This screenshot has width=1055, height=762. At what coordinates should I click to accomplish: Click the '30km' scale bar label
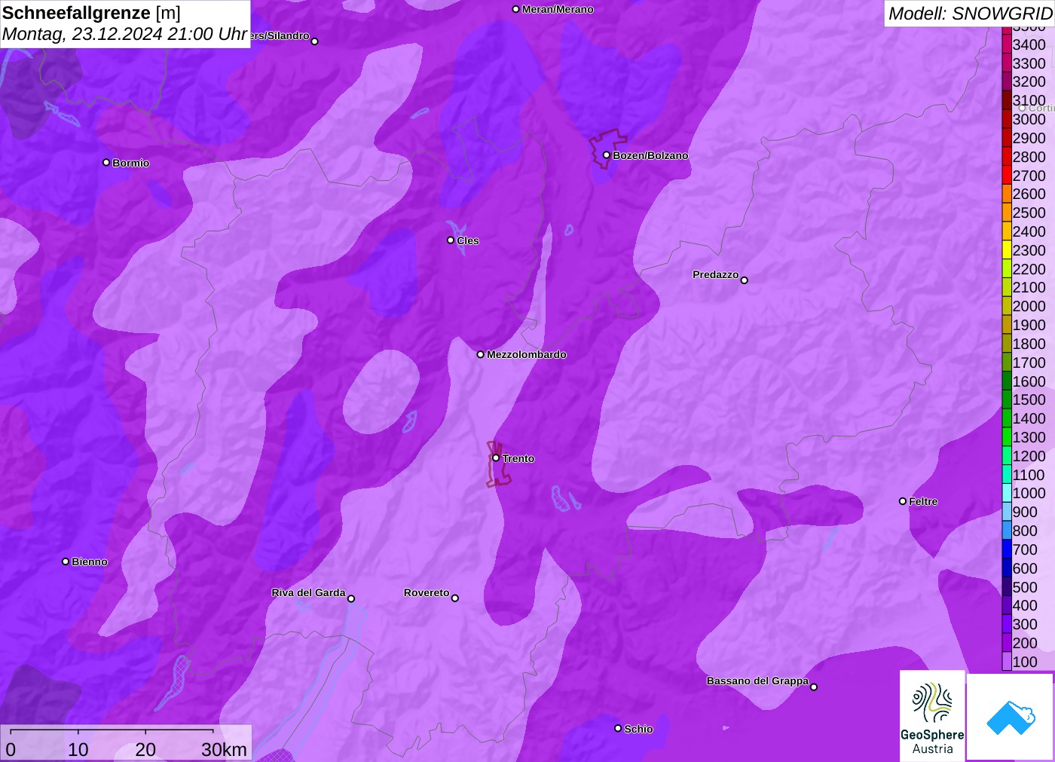click(224, 749)
